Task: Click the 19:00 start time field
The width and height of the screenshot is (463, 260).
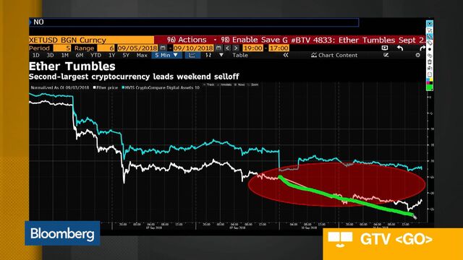Action: pyautogui.click(x=253, y=48)
